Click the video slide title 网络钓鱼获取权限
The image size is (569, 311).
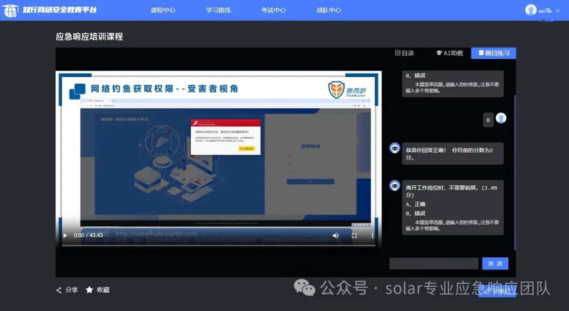(x=164, y=88)
